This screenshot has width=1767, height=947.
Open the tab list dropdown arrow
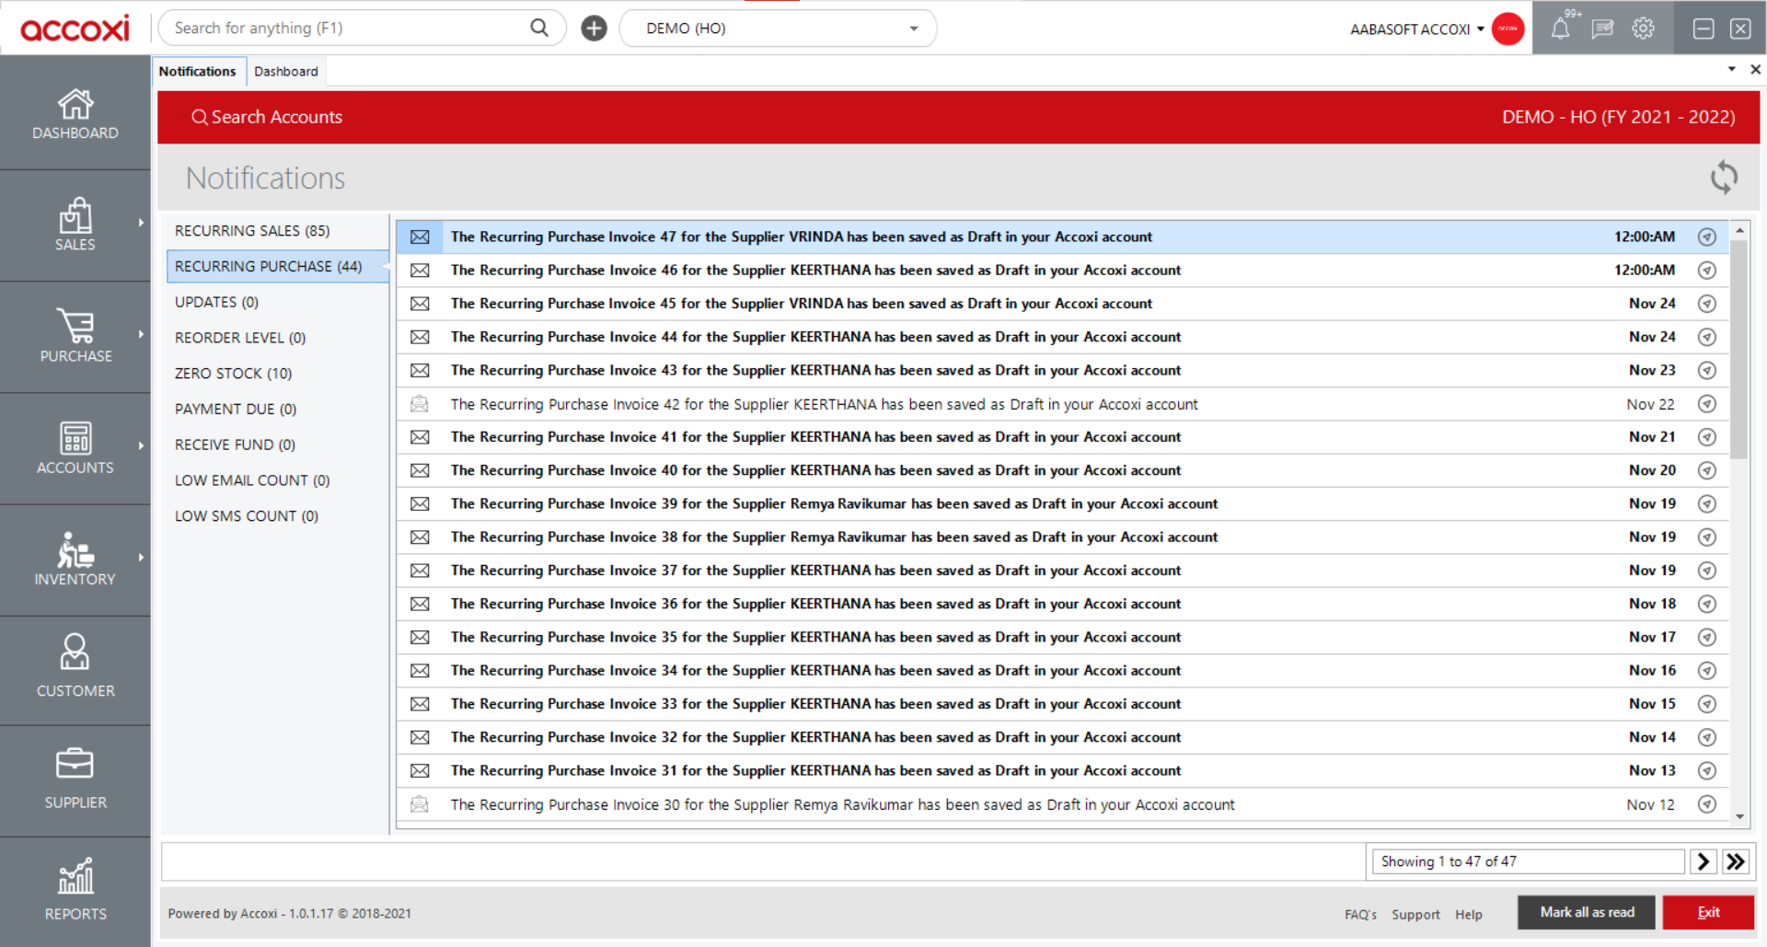(1731, 69)
